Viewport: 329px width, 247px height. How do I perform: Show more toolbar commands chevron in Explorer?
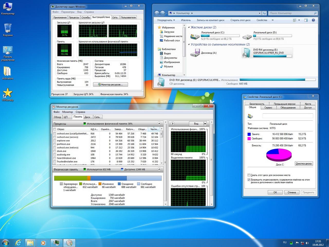coord(272,20)
